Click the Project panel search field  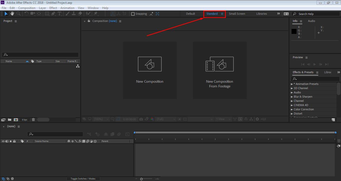(x=40, y=55)
